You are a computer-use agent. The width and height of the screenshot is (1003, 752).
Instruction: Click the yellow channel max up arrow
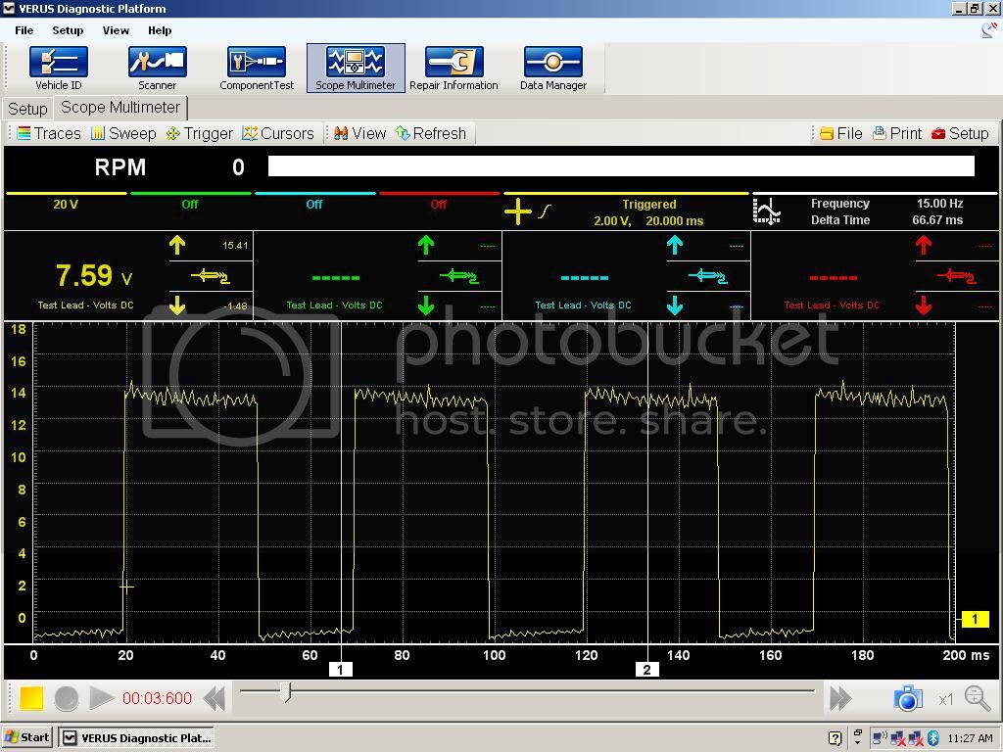(177, 245)
